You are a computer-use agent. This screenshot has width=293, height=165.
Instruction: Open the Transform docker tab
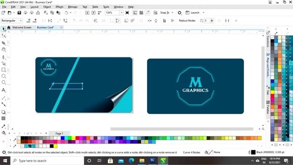(268, 40)
